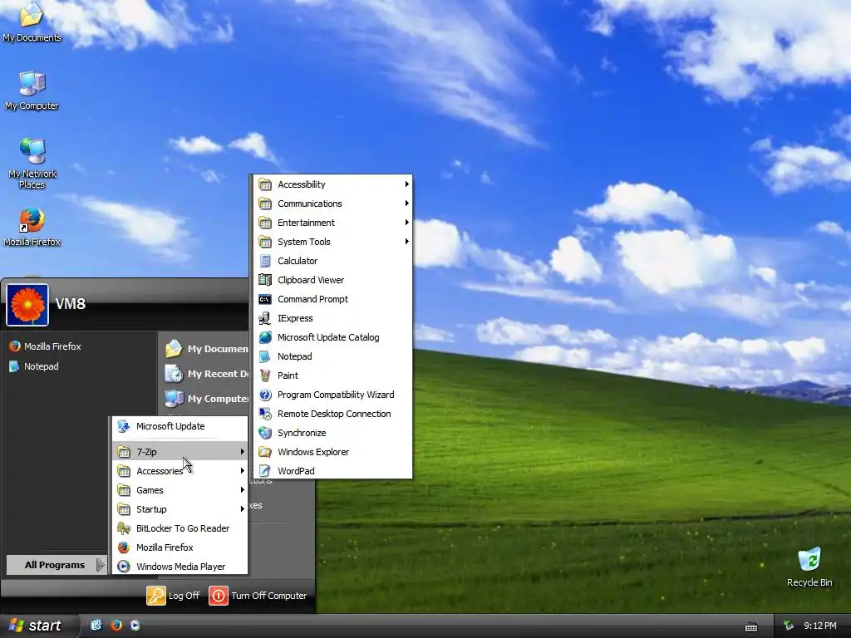The height and width of the screenshot is (638, 851).
Task: Click the Entertainment folder entry
Action: (332, 223)
